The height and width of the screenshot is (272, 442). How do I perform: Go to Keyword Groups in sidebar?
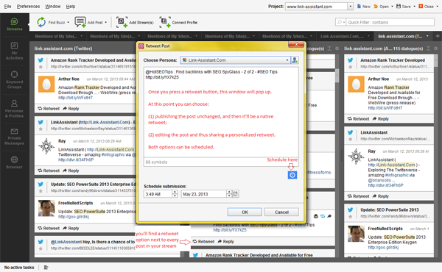pos(15,80)
